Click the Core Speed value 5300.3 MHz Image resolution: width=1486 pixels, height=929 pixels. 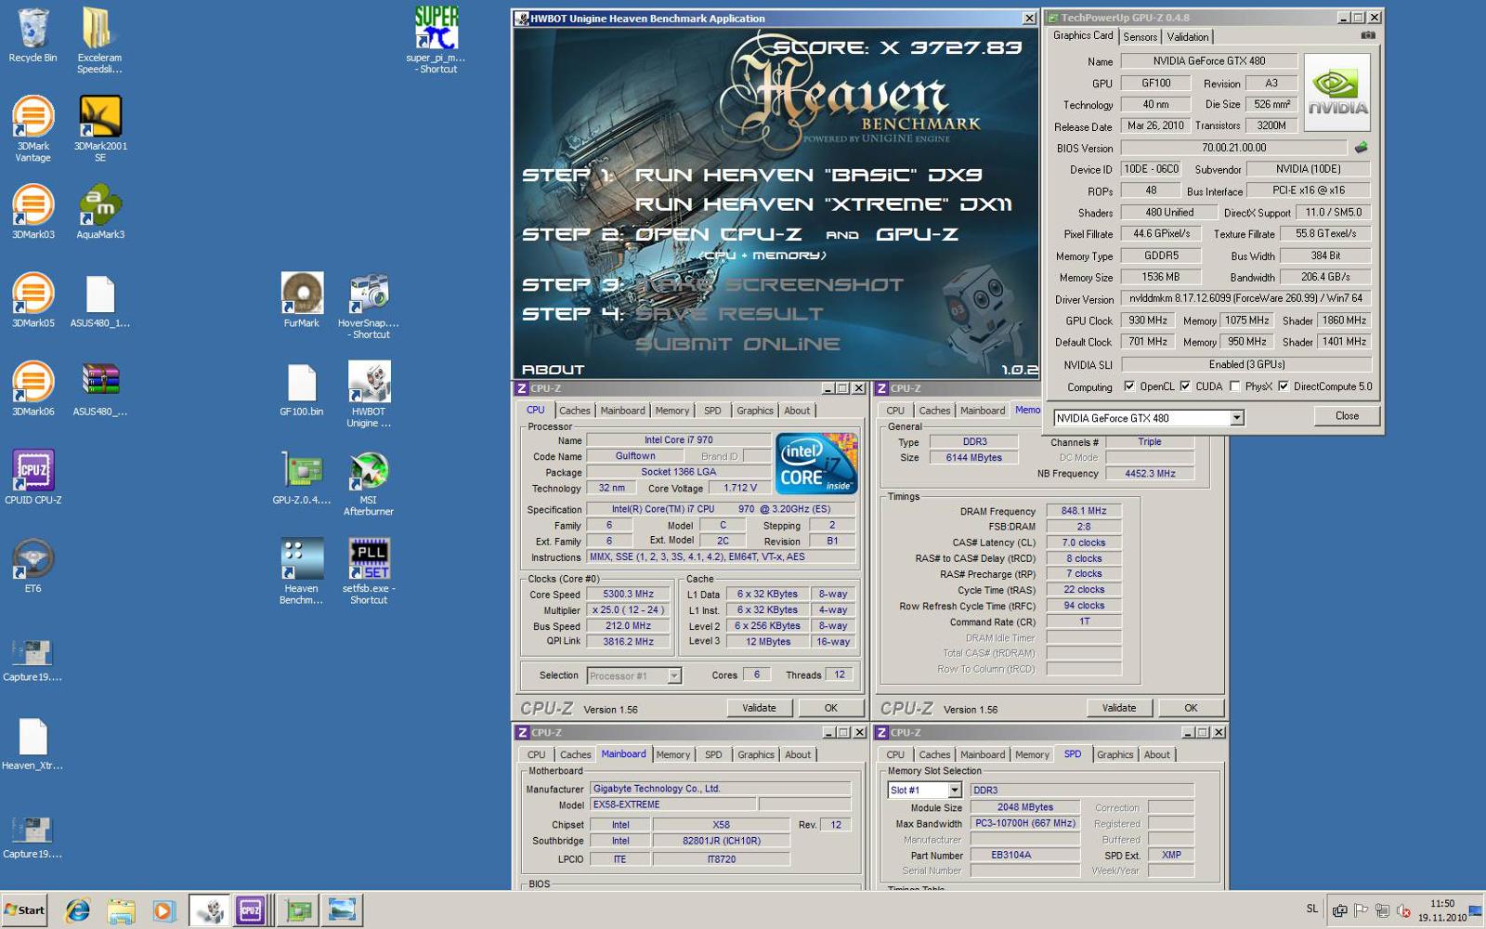coord(628,595)
